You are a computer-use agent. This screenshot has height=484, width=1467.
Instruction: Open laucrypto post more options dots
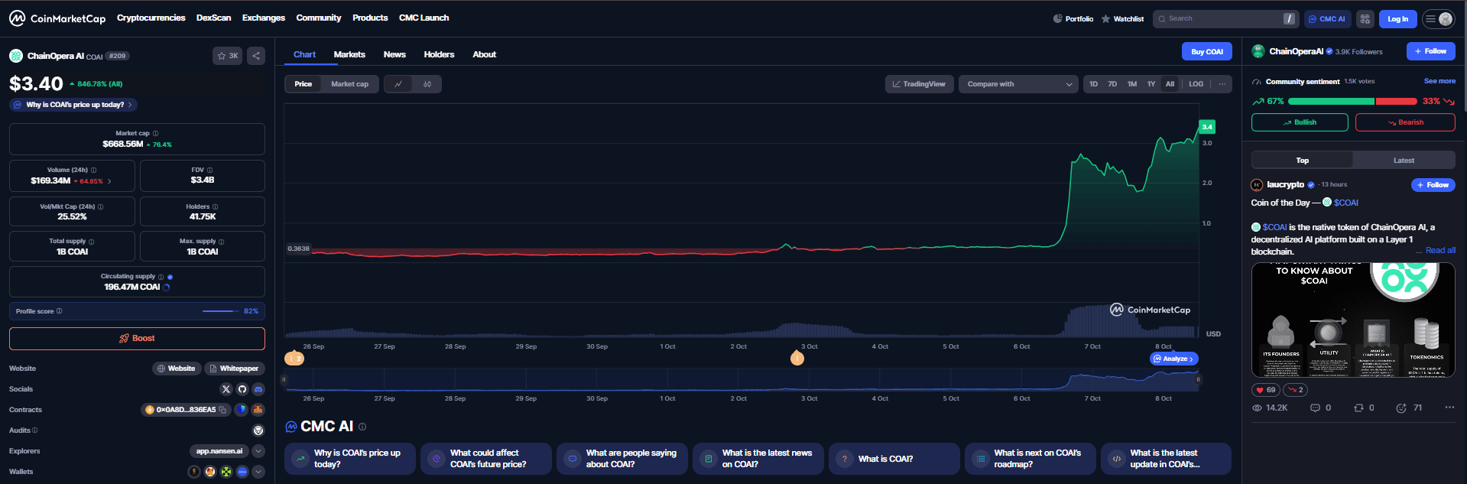pyautogui.click(x=1449, y=408)
